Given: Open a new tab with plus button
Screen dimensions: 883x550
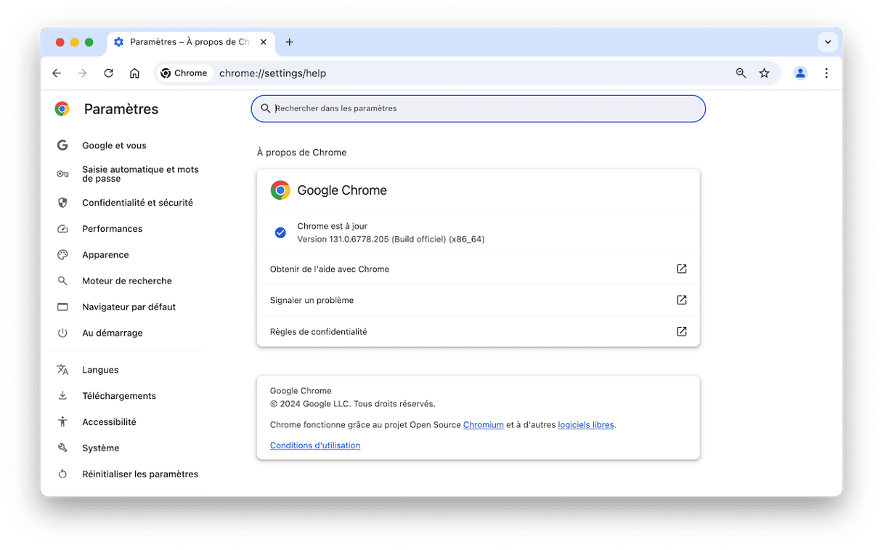Looking at the screenshot, I should click(x=289, y=42).
